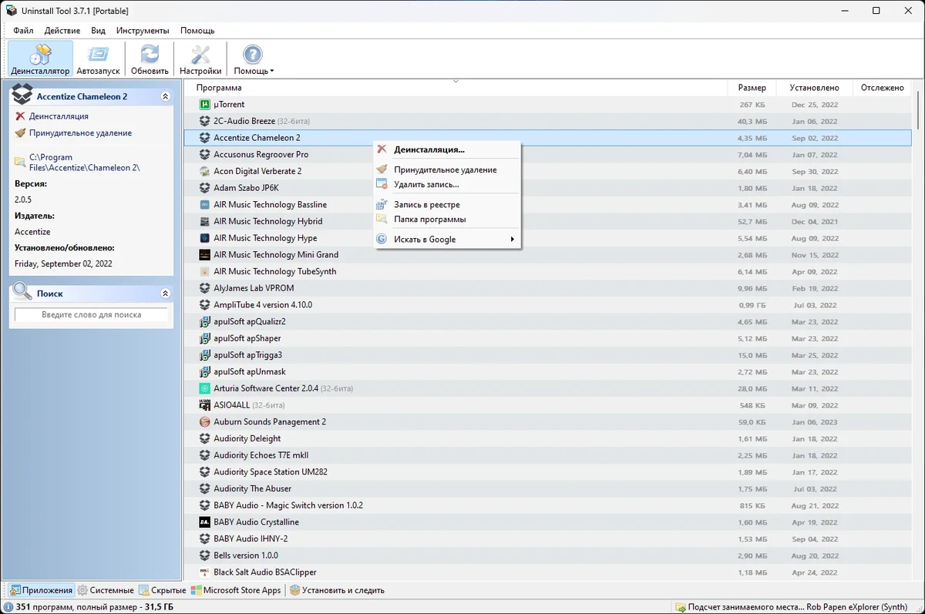Click the Accusonus Regroover Pro row icon

click(x=204, y=155)
